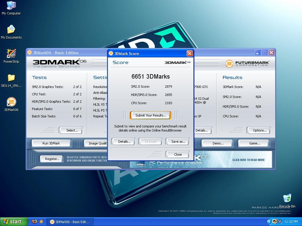This screenshot has height=226, width=302.
Task: Click the Register button
Action: 52,159
